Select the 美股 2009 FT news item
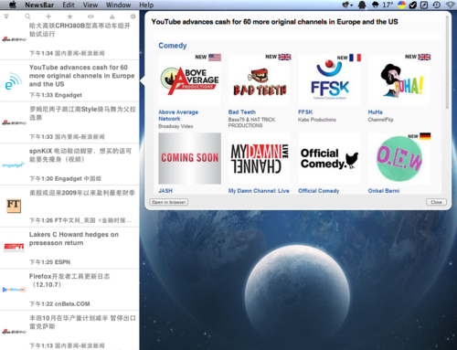The width and height of the screenshot is (457, 350). (69, 206)
